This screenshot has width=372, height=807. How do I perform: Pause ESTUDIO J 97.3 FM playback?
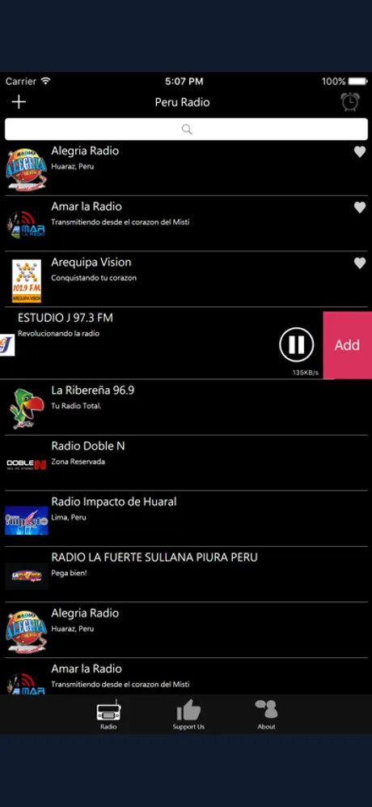297,344
